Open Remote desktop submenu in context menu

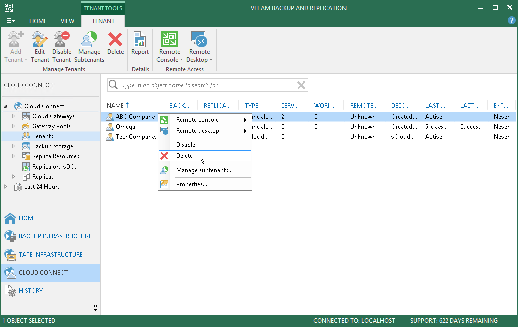[x=205, y=131]
